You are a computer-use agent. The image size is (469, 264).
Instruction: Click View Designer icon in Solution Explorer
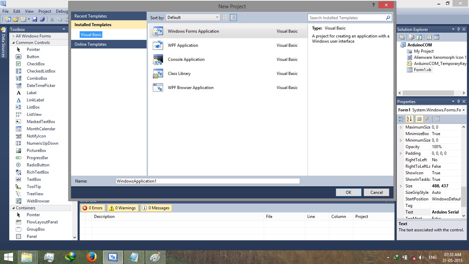click(437, 37)
